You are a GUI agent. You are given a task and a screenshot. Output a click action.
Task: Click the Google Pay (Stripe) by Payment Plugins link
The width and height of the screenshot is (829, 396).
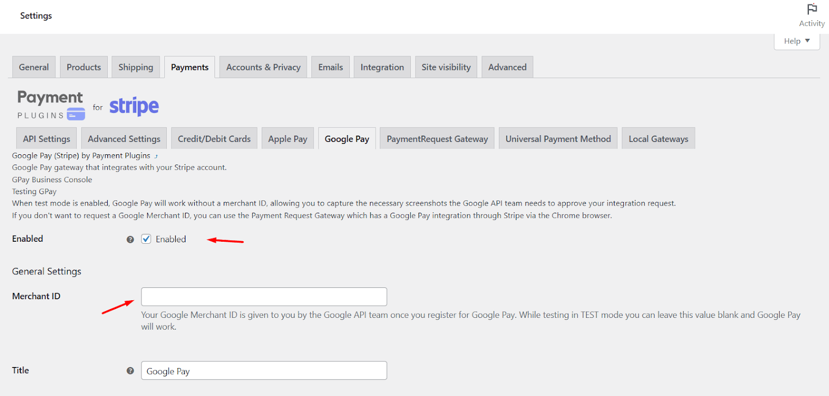[81, 156]
